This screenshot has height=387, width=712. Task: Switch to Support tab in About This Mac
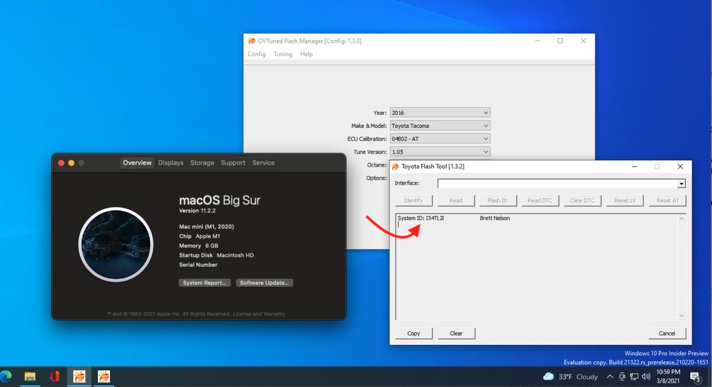[x=233, y=163]
